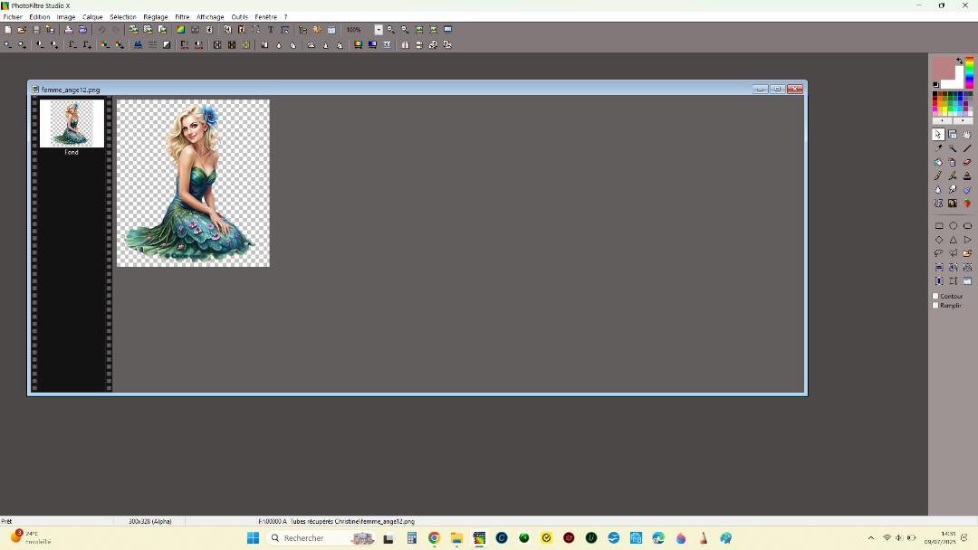
Task: Click the foreground color swatch
Action: [944, 67]
